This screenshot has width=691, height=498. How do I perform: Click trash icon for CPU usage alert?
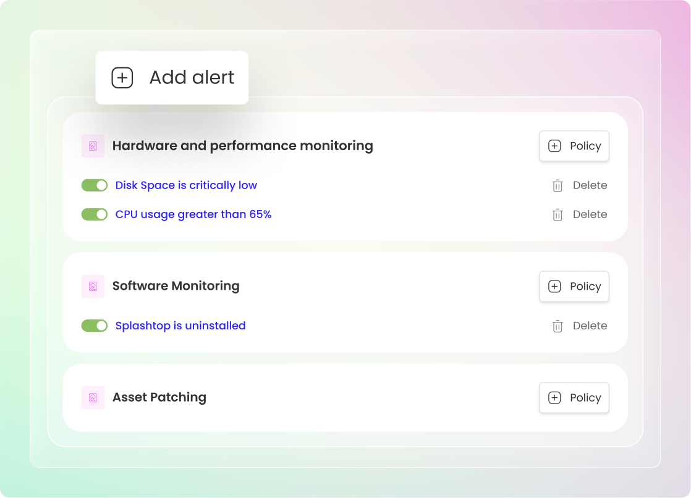click(557, 214)
